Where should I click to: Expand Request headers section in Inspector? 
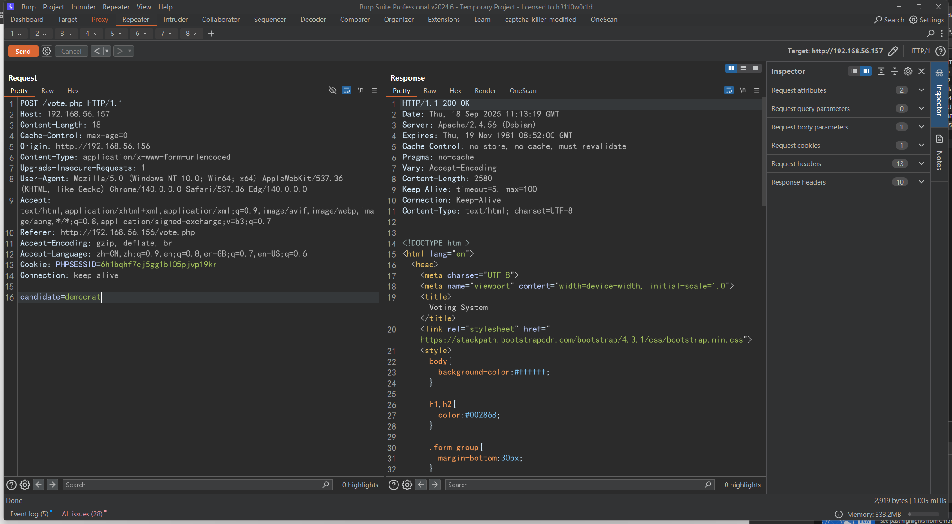click(x=922, y=164)
